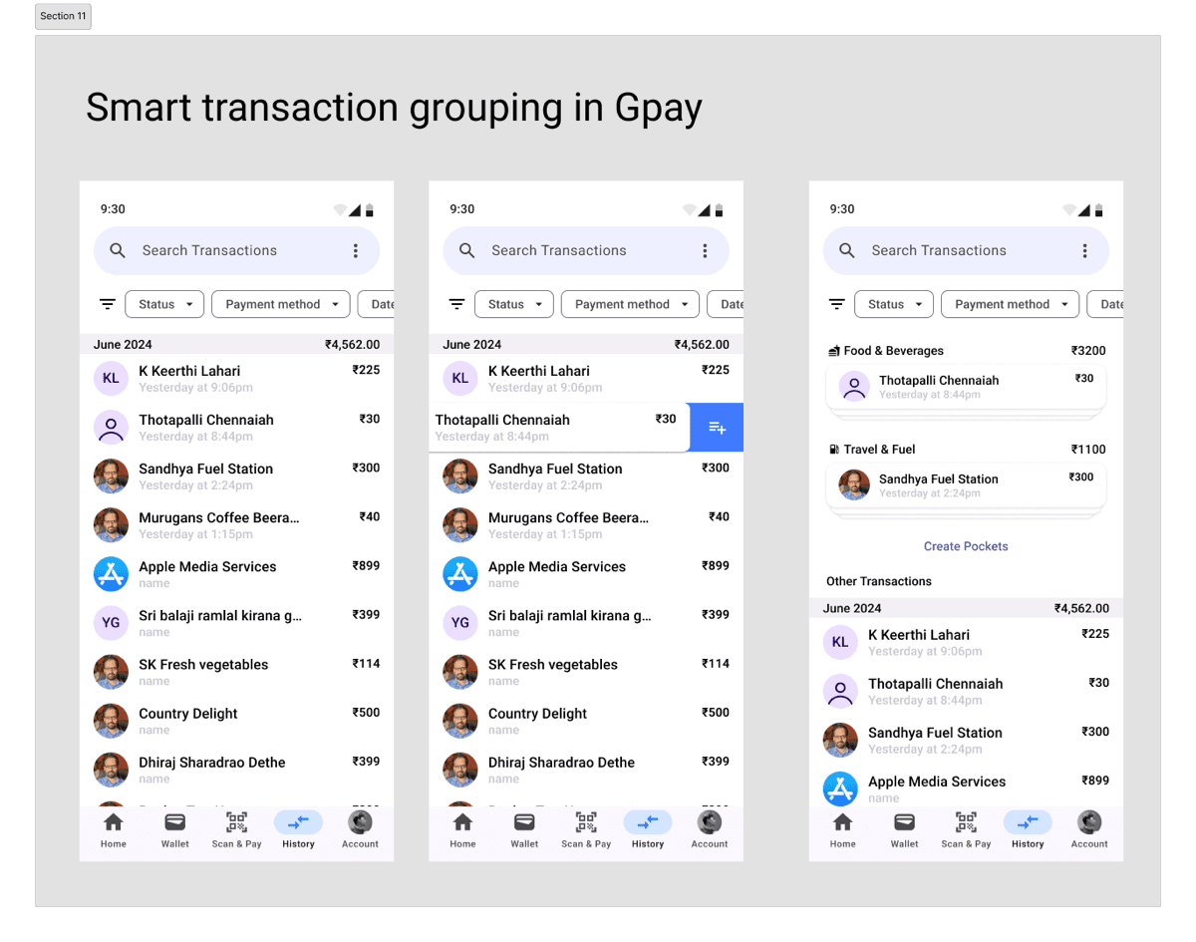Click Create Pockets link

(x=966, y=546)
